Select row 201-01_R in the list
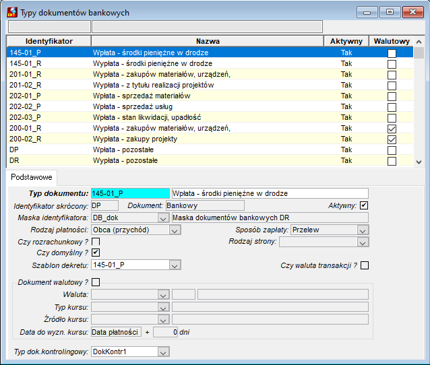The image size is (430, 365). click(x=210, y=74)
